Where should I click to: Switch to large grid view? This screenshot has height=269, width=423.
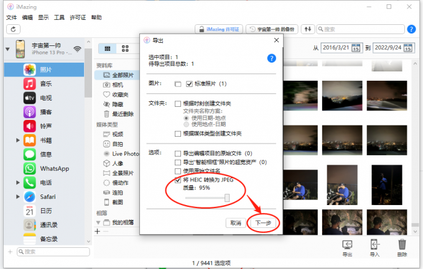(x=125, y=48)
